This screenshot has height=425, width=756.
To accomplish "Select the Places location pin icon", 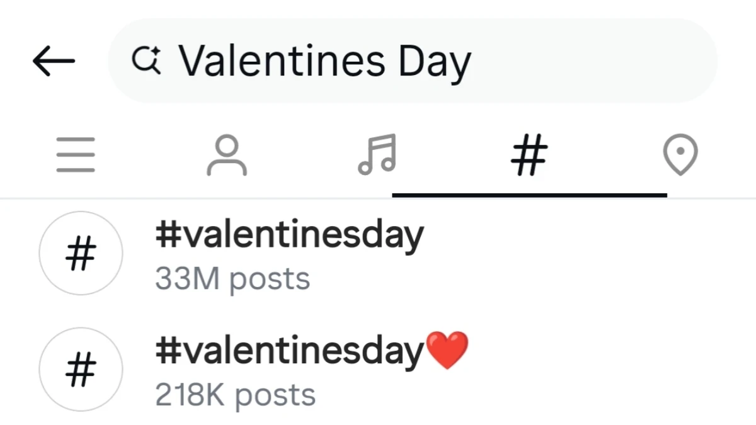I will [680, 154].
